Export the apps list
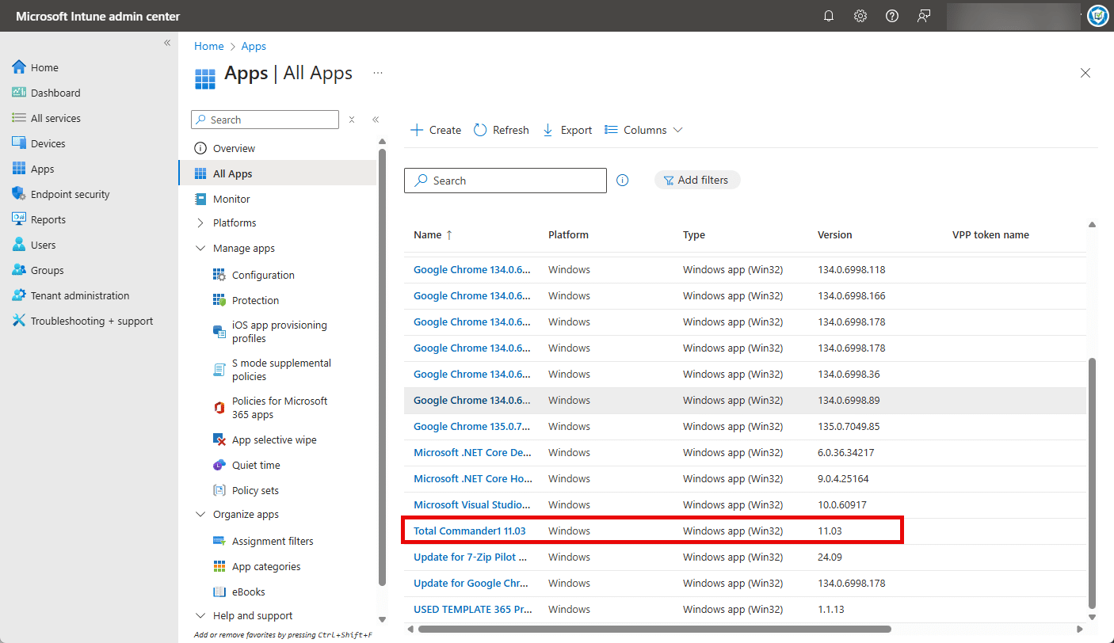Image resolution: width=1114 pixels, height=643 pixels. (x=567, y=130)
